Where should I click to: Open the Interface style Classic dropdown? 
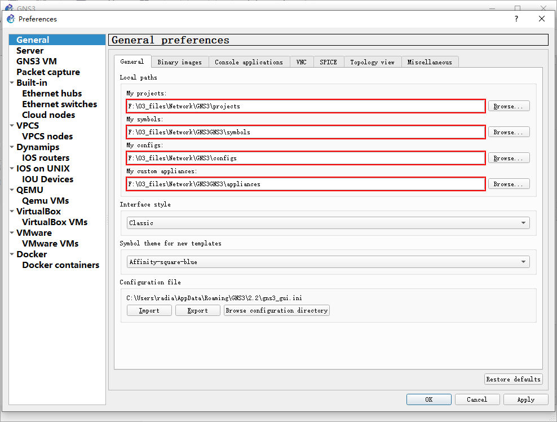tap(328, 223)
